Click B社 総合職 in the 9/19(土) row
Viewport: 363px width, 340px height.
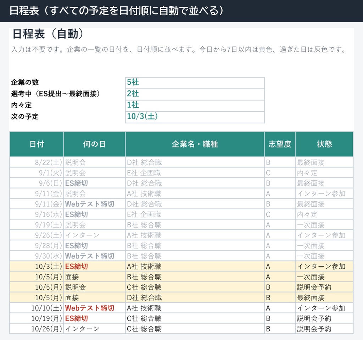pyautogui.click(x=144, y=225)
